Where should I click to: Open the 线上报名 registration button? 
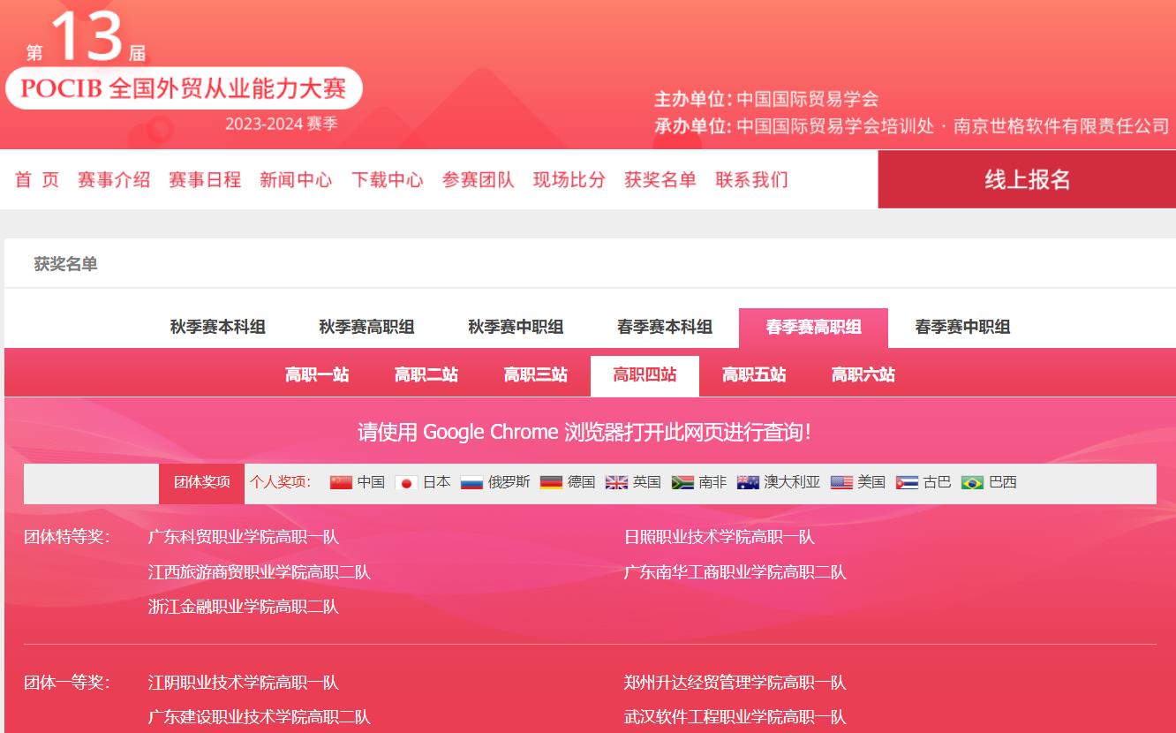click(1027, 179)
